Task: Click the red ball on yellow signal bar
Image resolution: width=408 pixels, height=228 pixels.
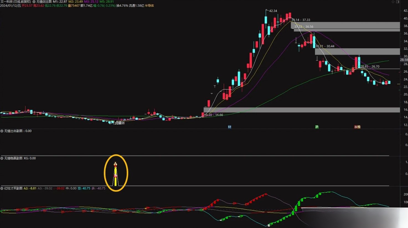Action: pos(115,176)
